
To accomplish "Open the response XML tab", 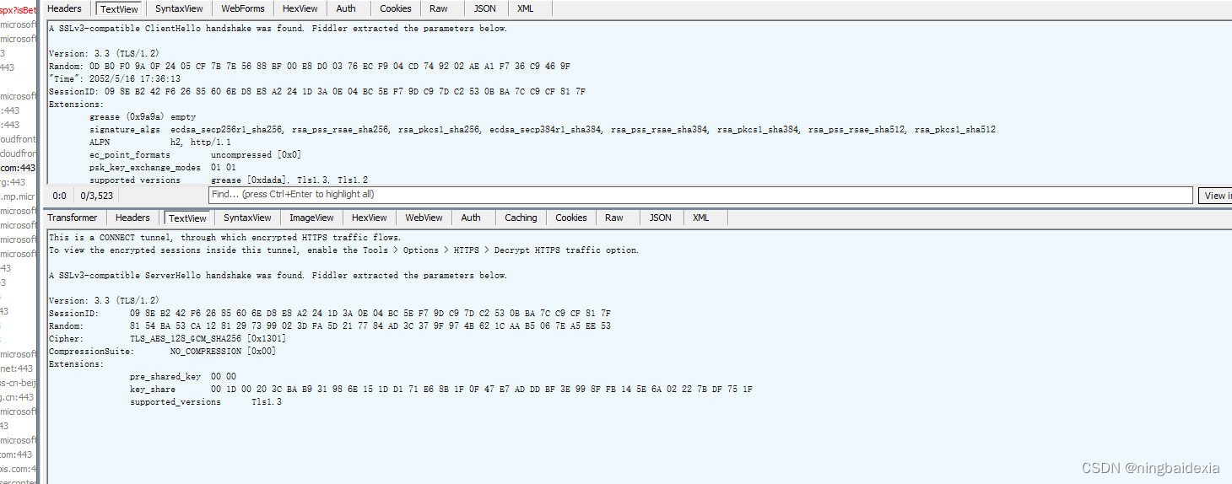I will coord(701,218).
